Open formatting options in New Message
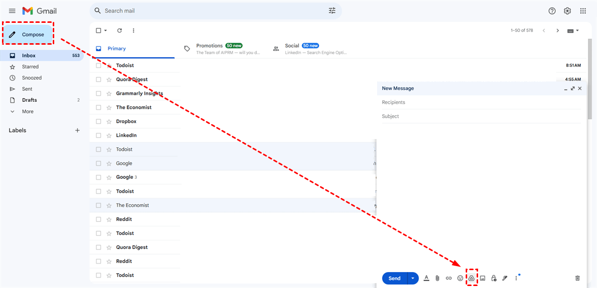Image resolution: width=597 pixels, height=288 pixels. [x=426, y=278]
